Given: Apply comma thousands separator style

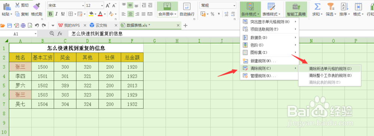Looking at the screenshot, I should [219, 14].
